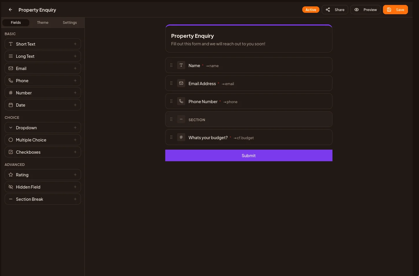The image size is (419, 276).
Task: Save the form
Action: (x=395, y=10)
